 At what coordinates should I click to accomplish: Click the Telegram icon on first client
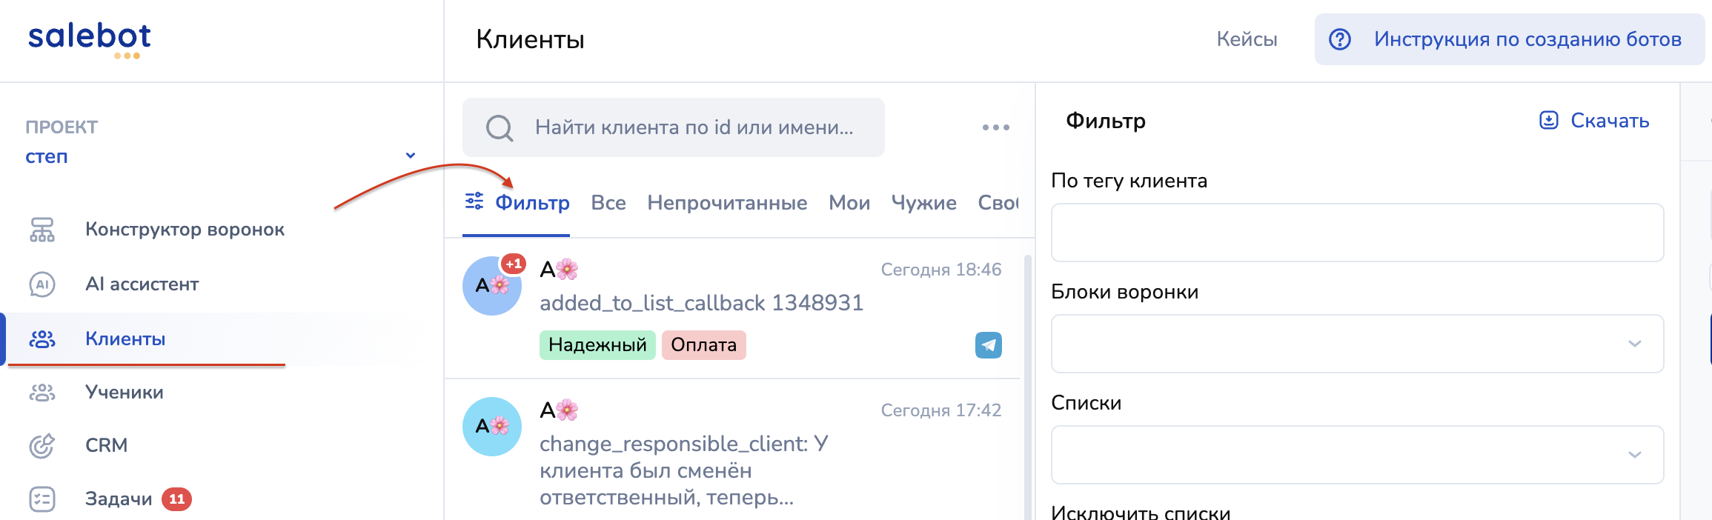(x=988, y=345)
